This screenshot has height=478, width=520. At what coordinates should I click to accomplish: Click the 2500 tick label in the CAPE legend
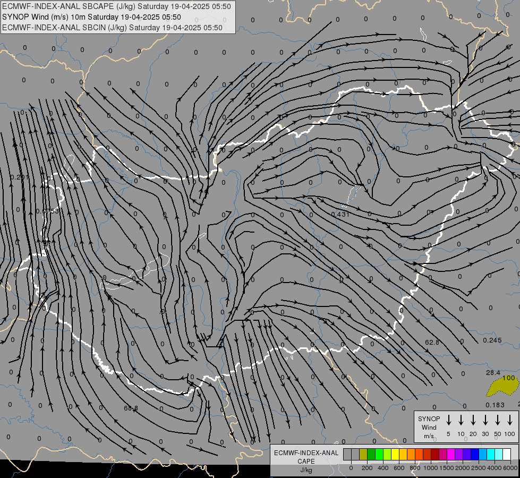pos(479,468)
